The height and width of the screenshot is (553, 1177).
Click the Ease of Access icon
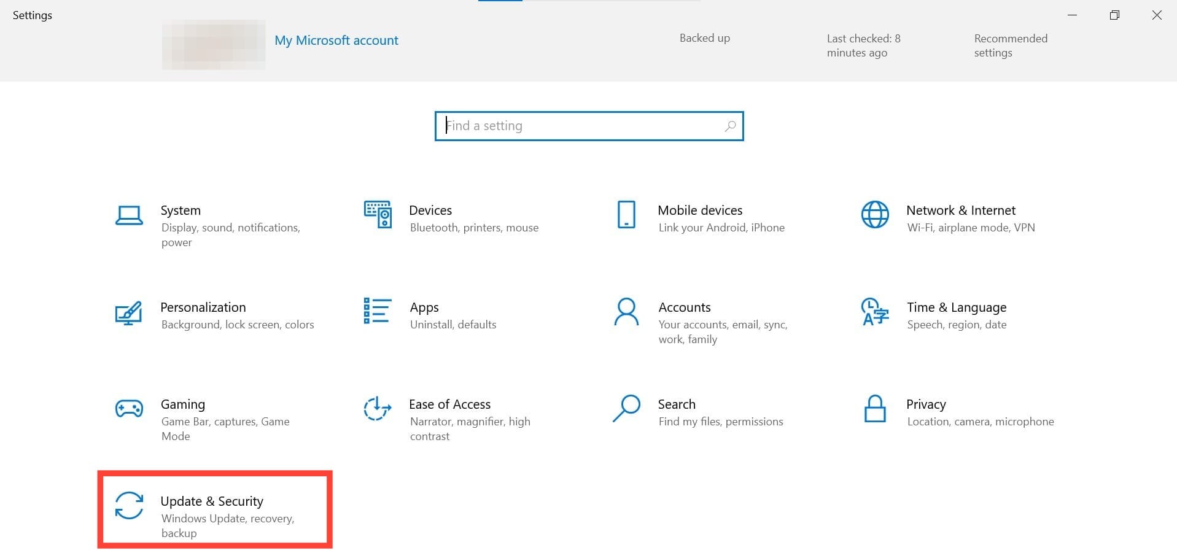tap(377, 409)
